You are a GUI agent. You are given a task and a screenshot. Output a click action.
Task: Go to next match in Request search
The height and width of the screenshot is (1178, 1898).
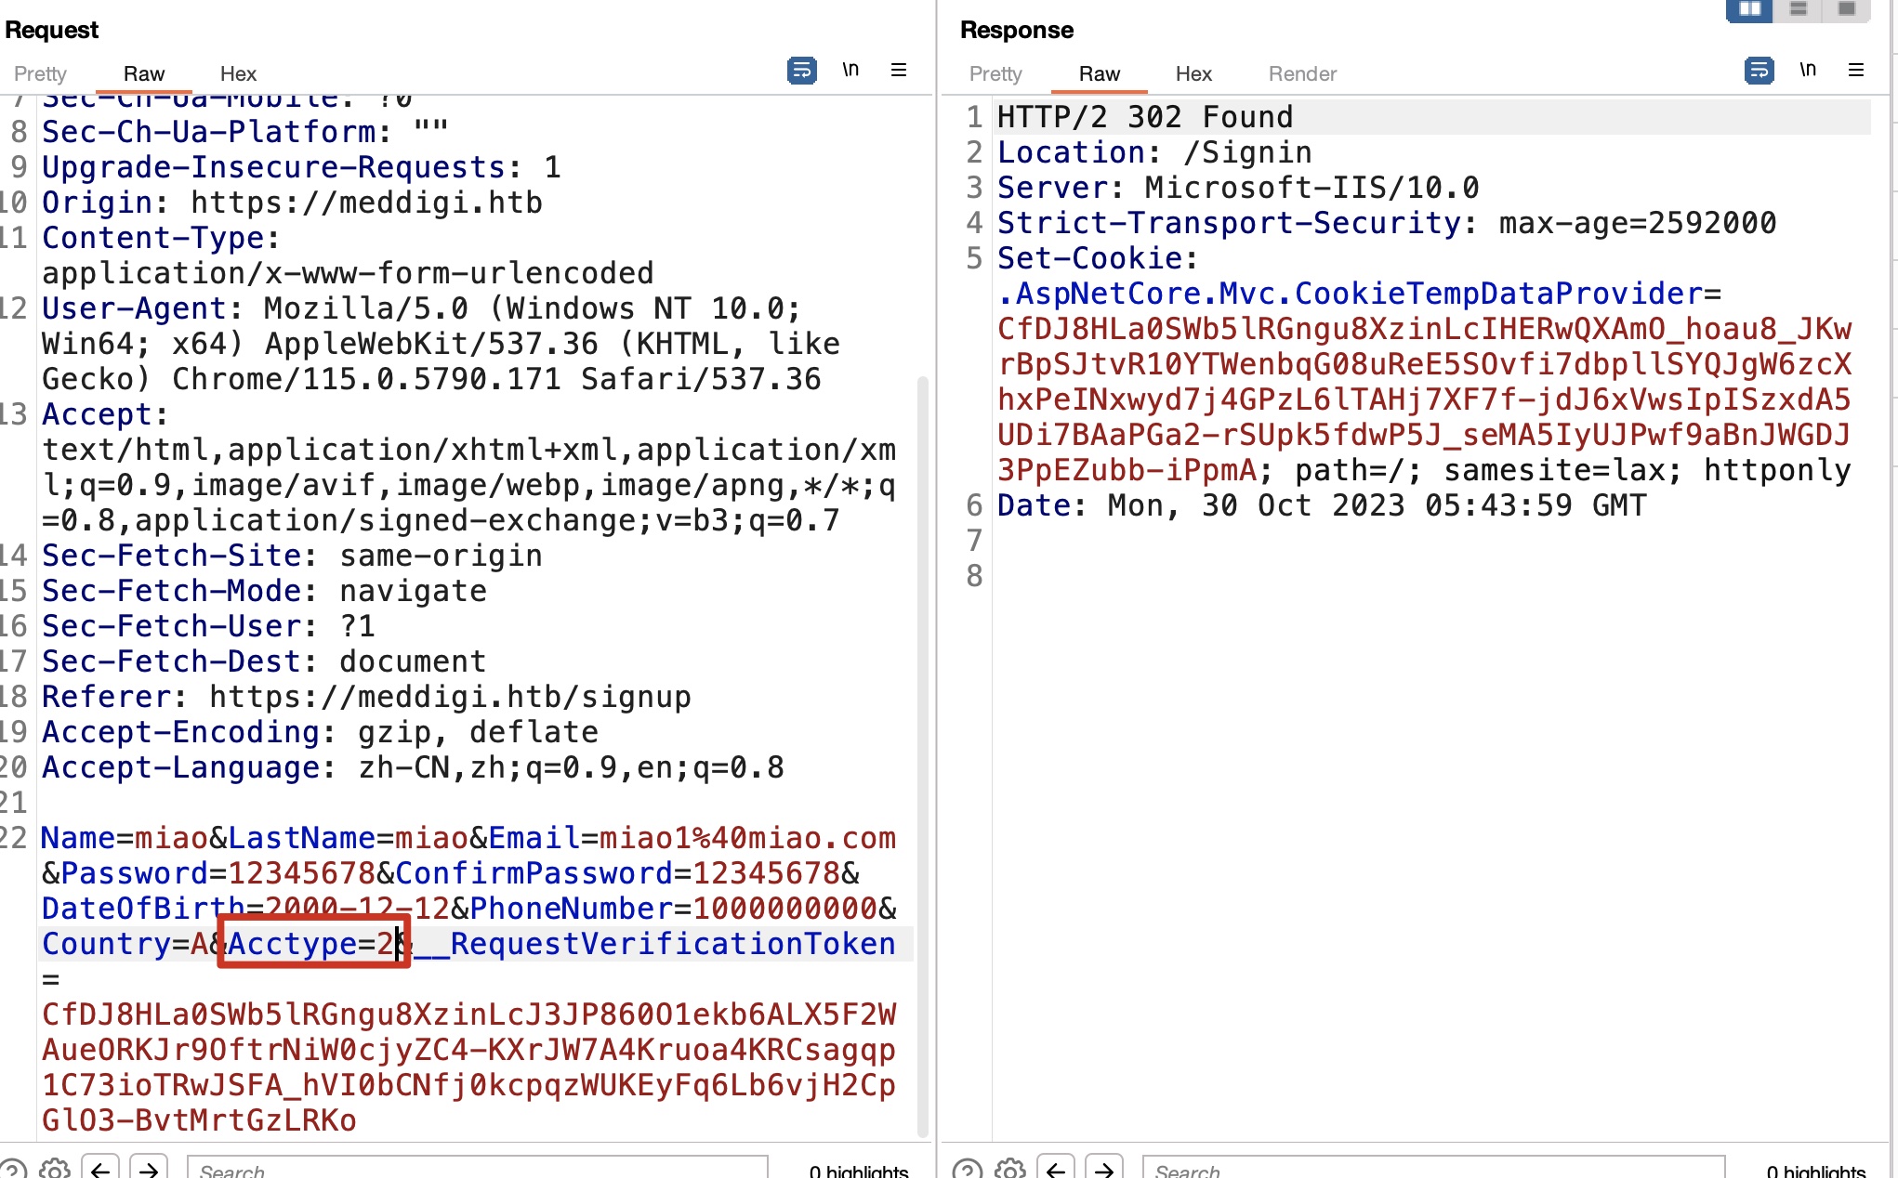[x=149, y=1169]
